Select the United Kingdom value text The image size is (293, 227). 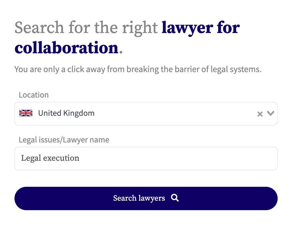[66, 113]
